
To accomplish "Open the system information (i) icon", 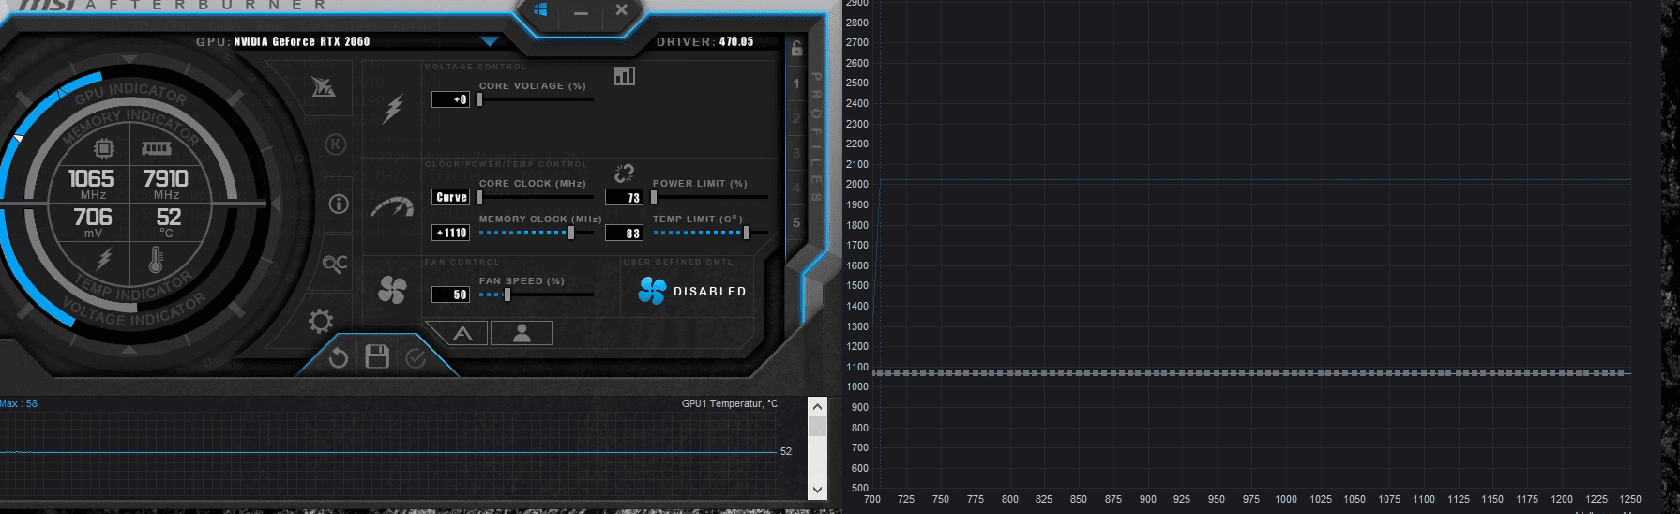I will [x=339, y=204].
